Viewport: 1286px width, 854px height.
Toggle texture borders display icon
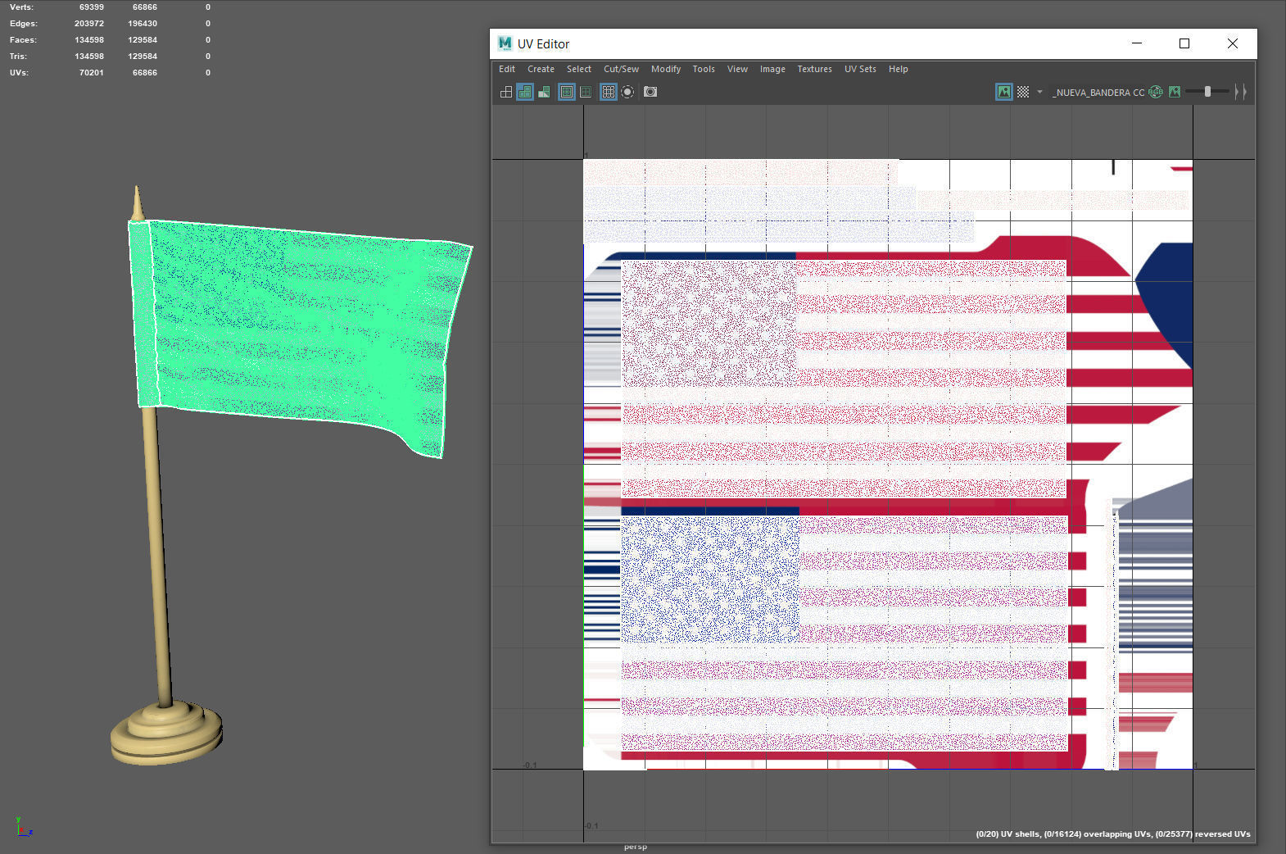click(567, 92)
